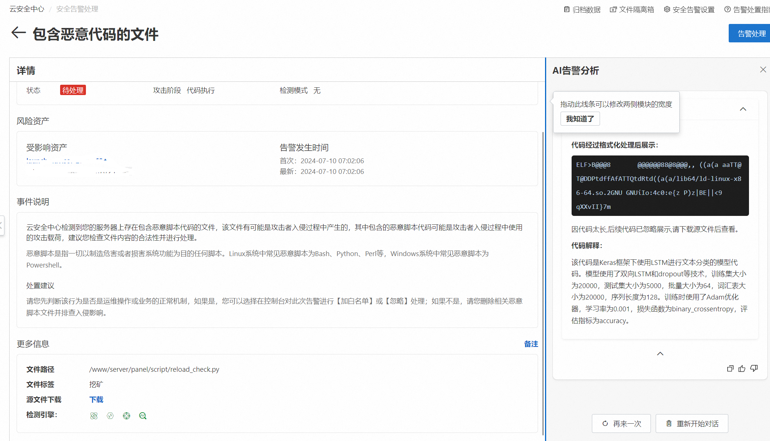Click the 重新开始对话 trash icon
The image size is (770, 441).
pos(669,424)
